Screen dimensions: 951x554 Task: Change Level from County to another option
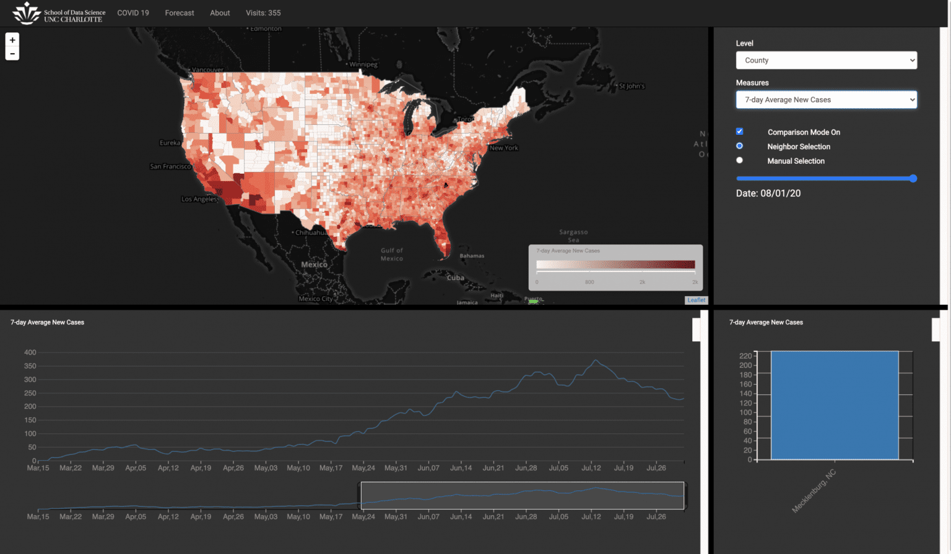tap(826, 60)
